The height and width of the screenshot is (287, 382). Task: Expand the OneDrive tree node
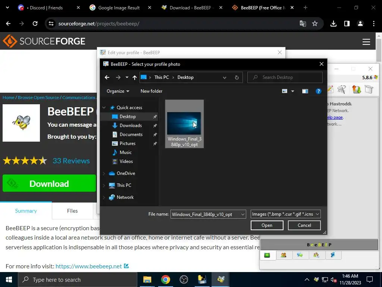coord(104,173)
